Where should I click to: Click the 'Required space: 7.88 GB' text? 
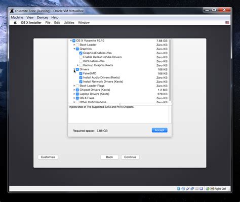(x=90, y=131)
